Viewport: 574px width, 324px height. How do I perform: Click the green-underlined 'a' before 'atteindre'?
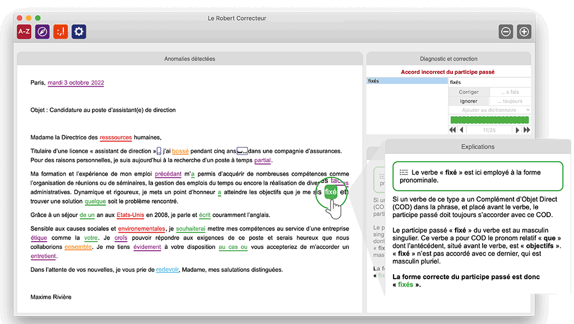point(219,192)
